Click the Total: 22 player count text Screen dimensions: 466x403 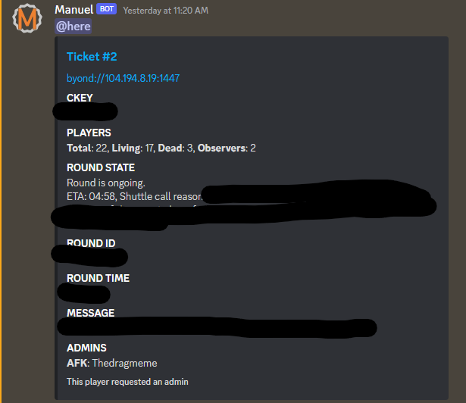coord(87,148)
